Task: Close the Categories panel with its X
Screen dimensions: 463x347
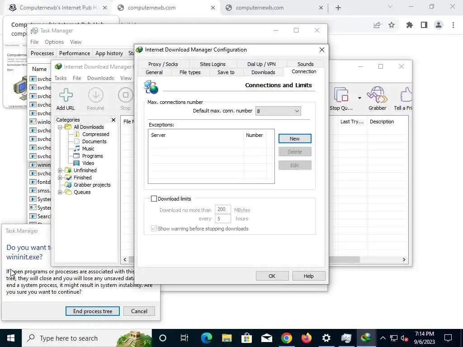Action: 113,120
